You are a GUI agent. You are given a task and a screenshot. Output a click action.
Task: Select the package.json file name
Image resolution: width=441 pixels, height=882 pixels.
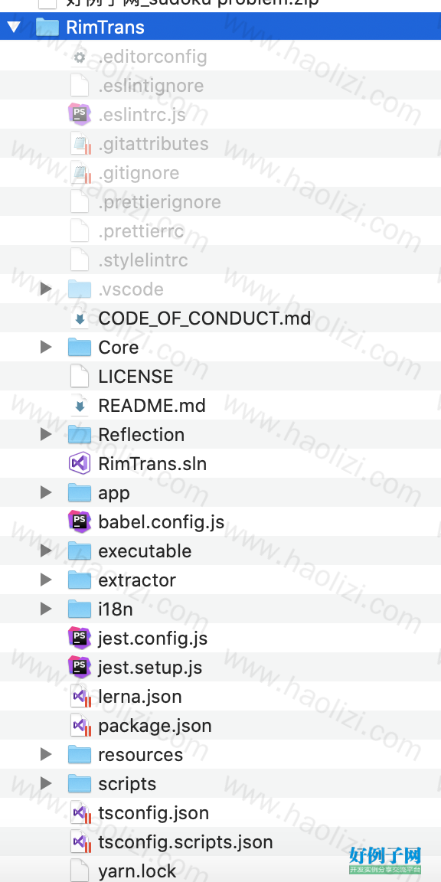[x=155, y=726]
